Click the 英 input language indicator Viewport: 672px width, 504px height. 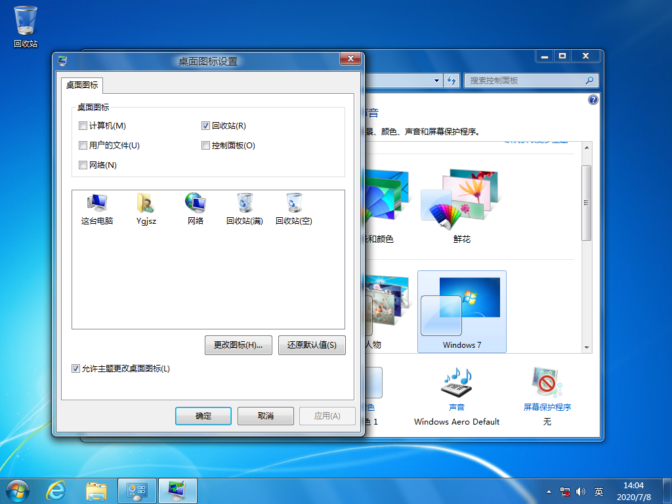click(x=598, y=492)
